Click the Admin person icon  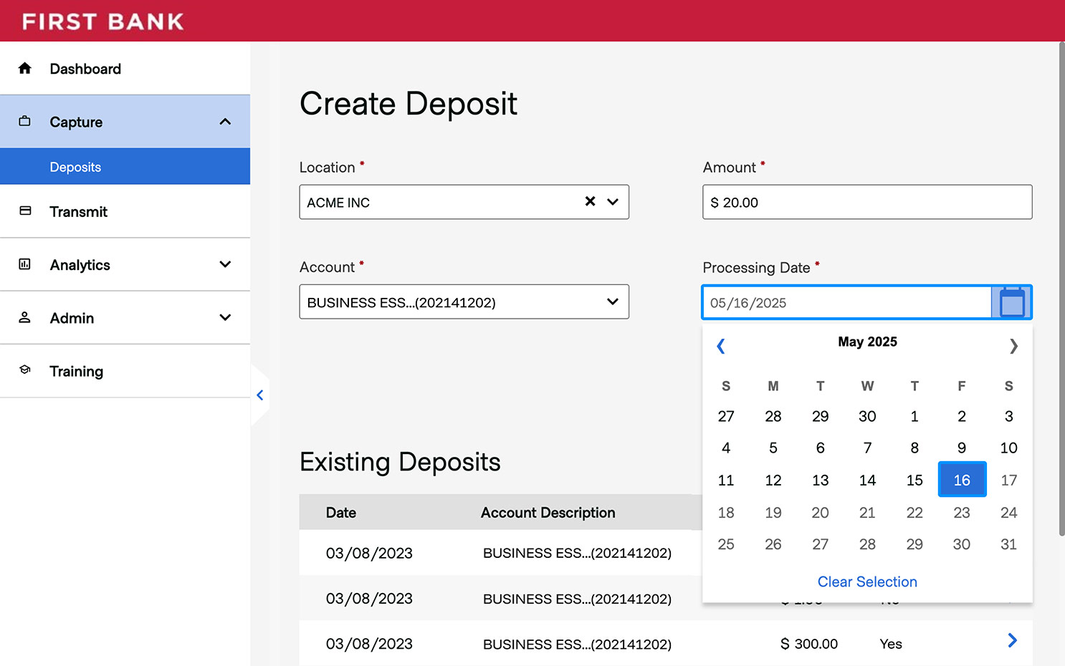(25, 317)
